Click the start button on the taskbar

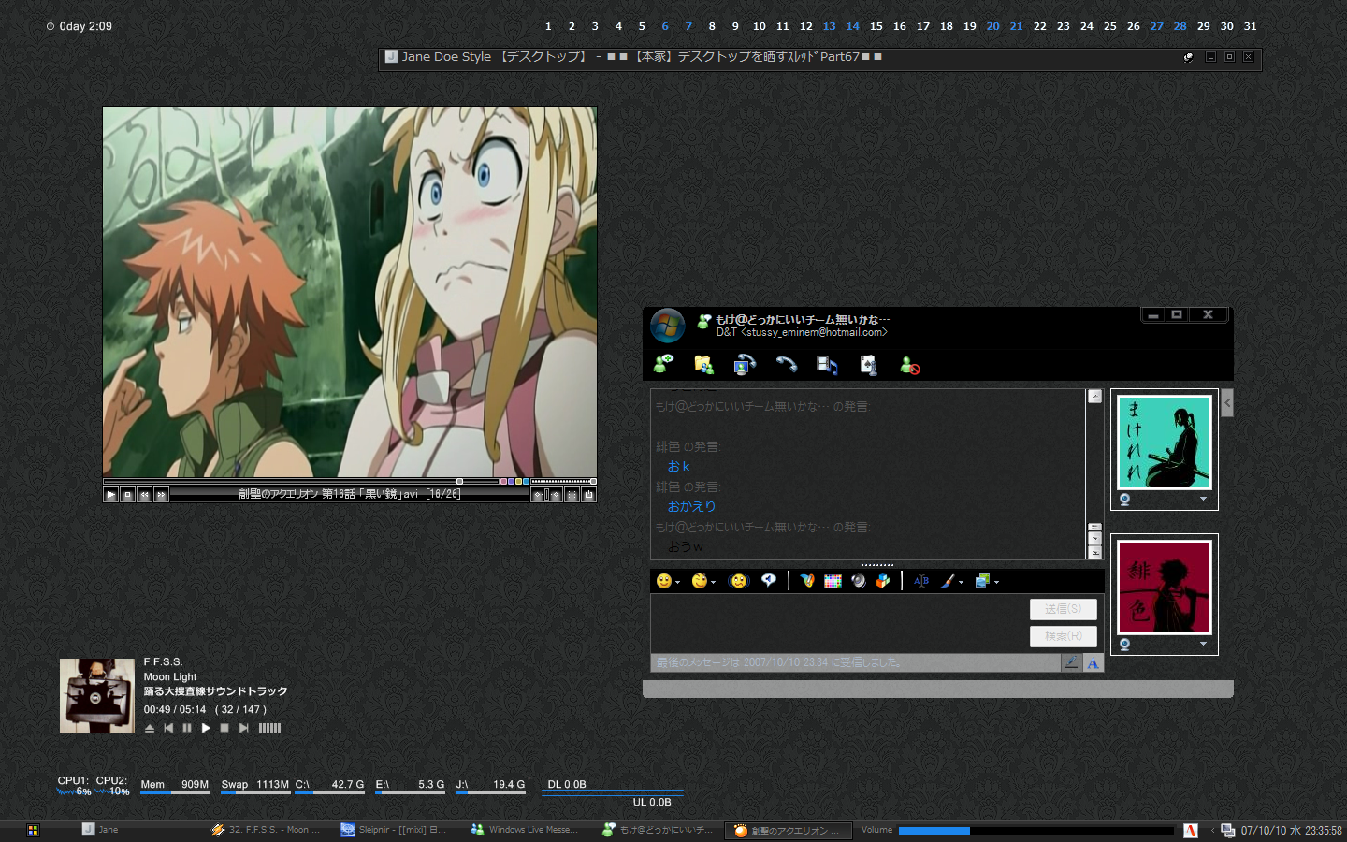[x=33, y=830]
